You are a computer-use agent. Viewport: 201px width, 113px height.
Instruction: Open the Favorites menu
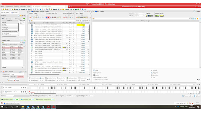tap(23, 6)
